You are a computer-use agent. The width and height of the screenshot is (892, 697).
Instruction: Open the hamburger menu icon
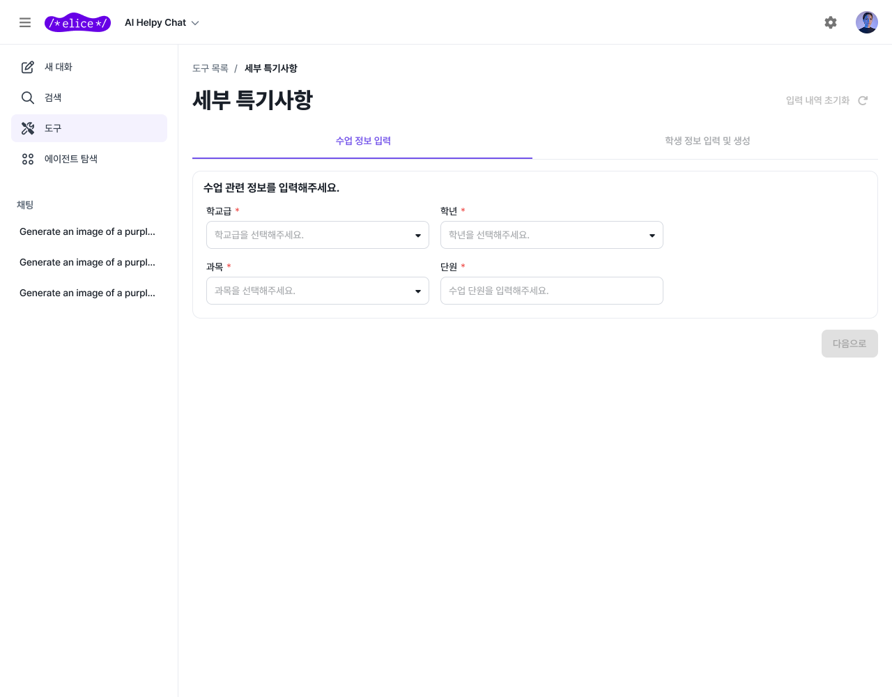(25, 22)
